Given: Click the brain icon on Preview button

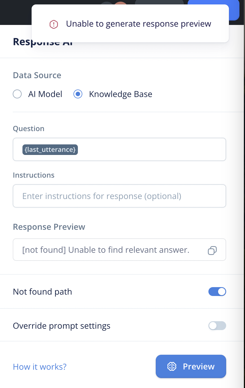Looking at the screenshot, I should 172,366.
